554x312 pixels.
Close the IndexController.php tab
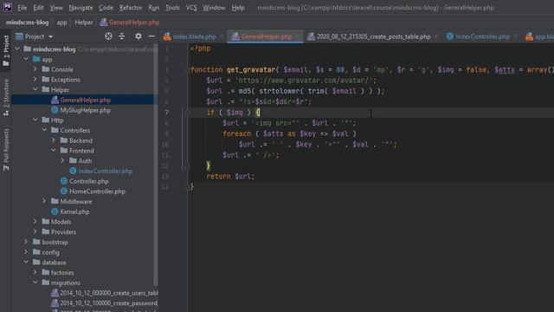tap(515, 36)
